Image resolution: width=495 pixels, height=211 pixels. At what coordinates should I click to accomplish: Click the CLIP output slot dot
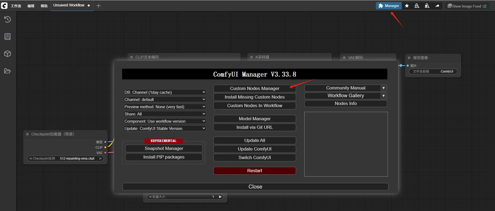[105, 147]
